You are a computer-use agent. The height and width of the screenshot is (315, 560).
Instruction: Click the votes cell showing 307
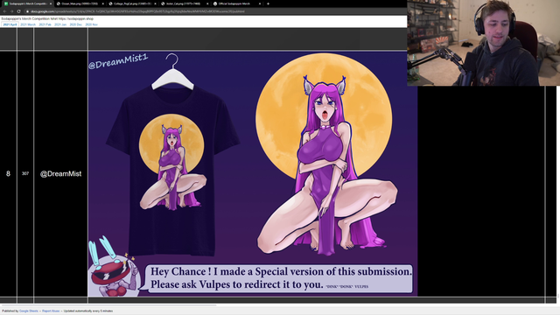pos(25,173)
